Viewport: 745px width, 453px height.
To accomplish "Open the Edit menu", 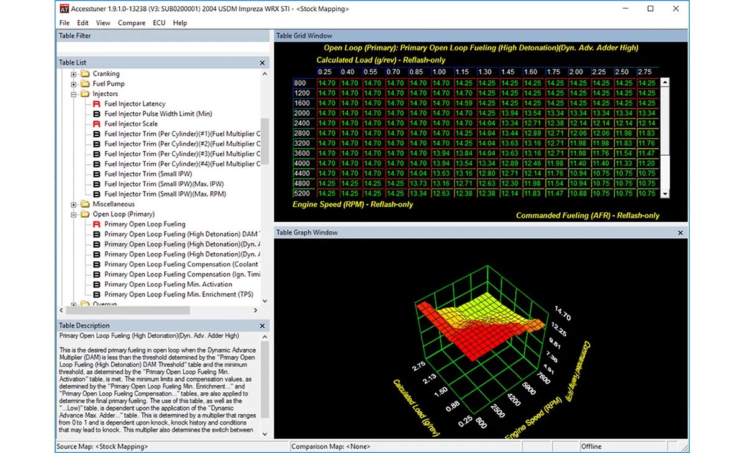I will 83,23.
